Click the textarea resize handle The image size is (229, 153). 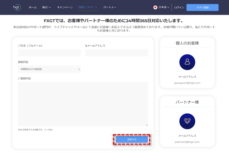pyautogui.click(x=147, y=125)
